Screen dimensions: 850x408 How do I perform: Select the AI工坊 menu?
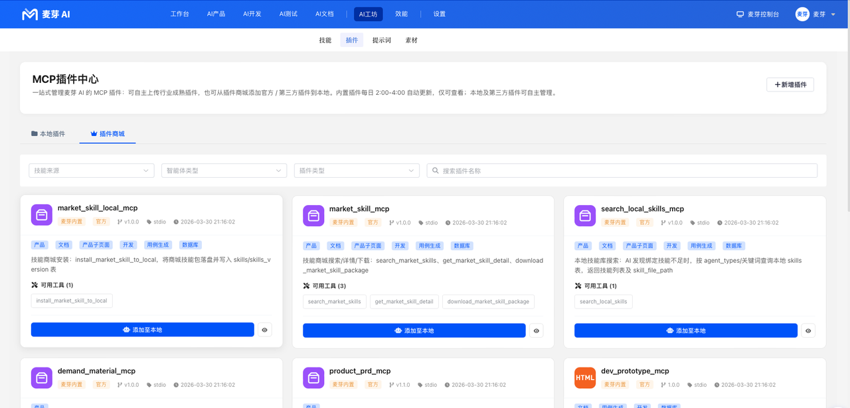(368, 14)
